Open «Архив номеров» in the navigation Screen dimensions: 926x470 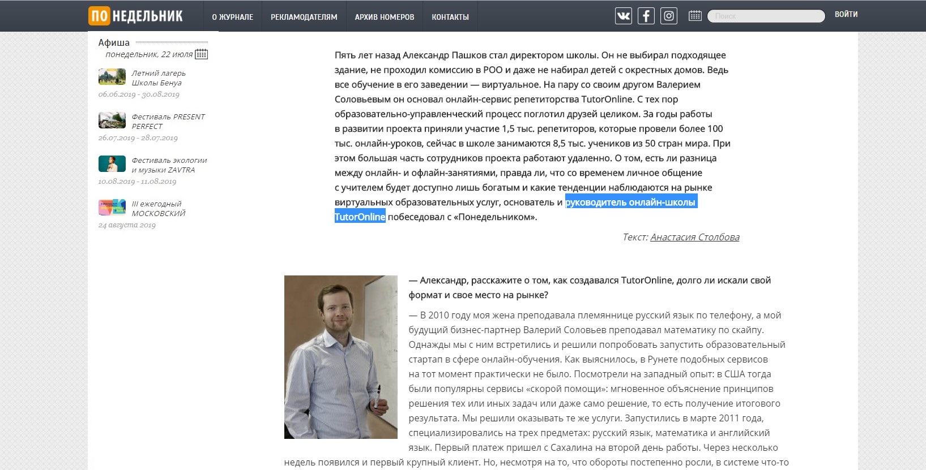pyautogui.click(x=384, y=17)
